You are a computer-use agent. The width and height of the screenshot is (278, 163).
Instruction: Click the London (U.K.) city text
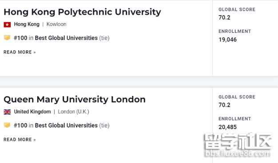pos(73,112)
